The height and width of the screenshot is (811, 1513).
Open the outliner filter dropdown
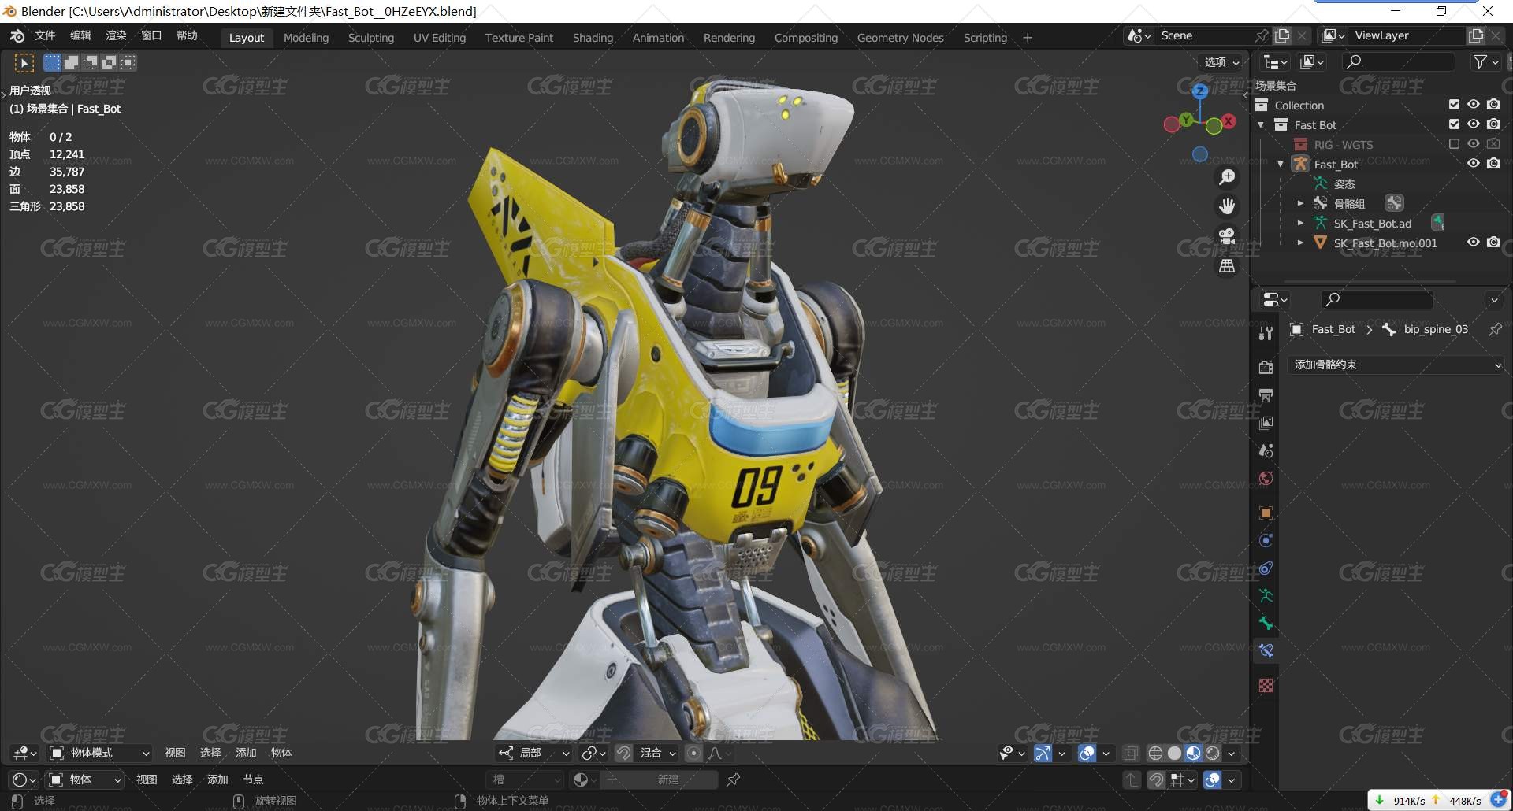(1485, 61)
